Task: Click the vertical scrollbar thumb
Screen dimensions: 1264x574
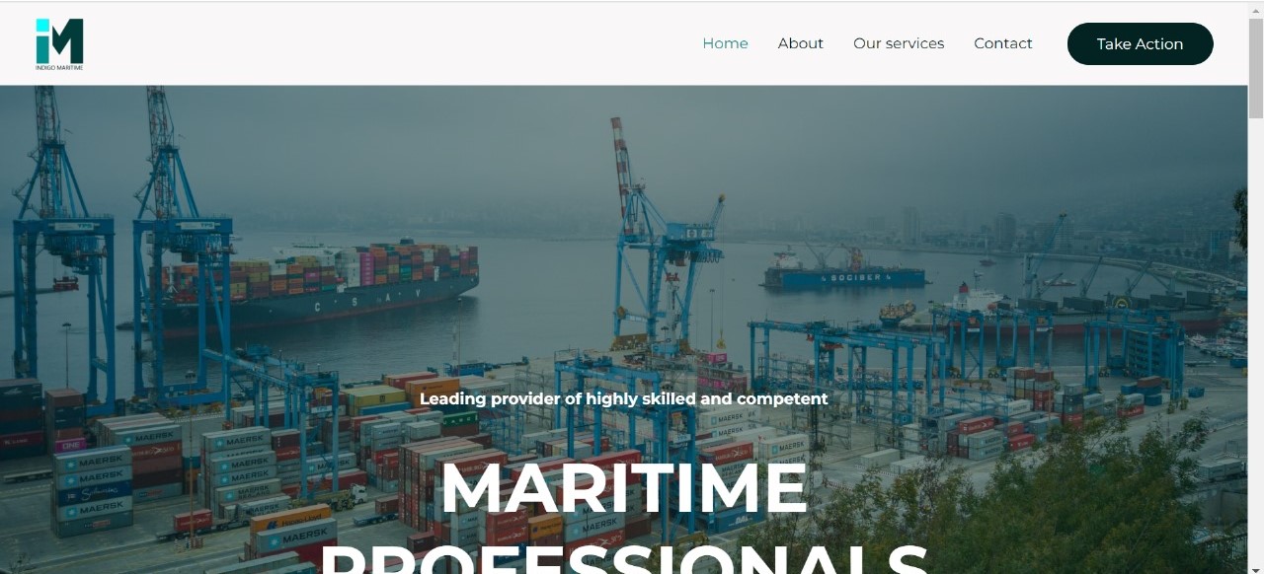Action: pos(1256,68)
